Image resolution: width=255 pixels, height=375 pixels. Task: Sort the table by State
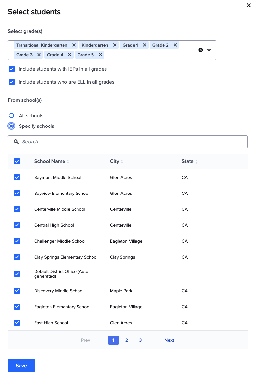[x=197, y=161]
